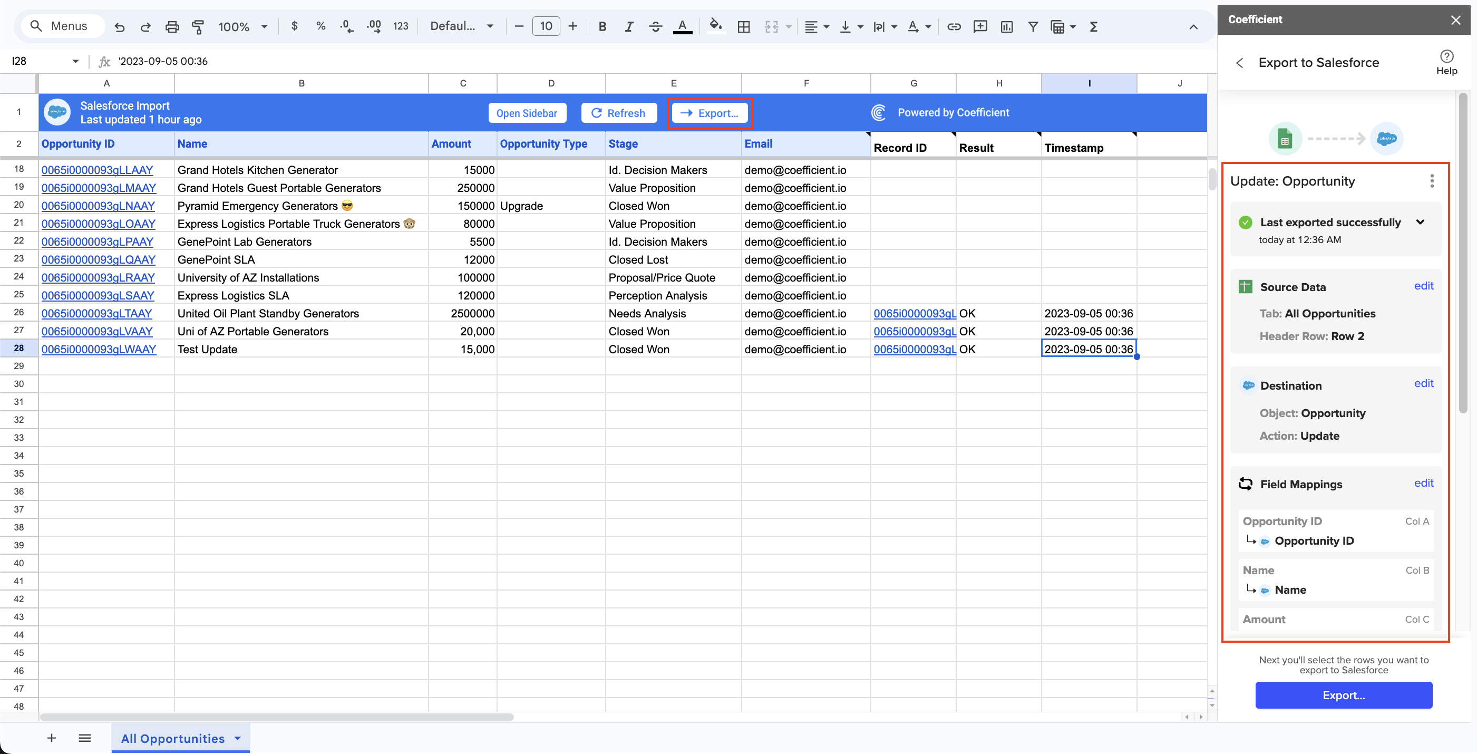Click the sheet's horizontal scrollbar

pyautogui.click(x=276, y=717)
